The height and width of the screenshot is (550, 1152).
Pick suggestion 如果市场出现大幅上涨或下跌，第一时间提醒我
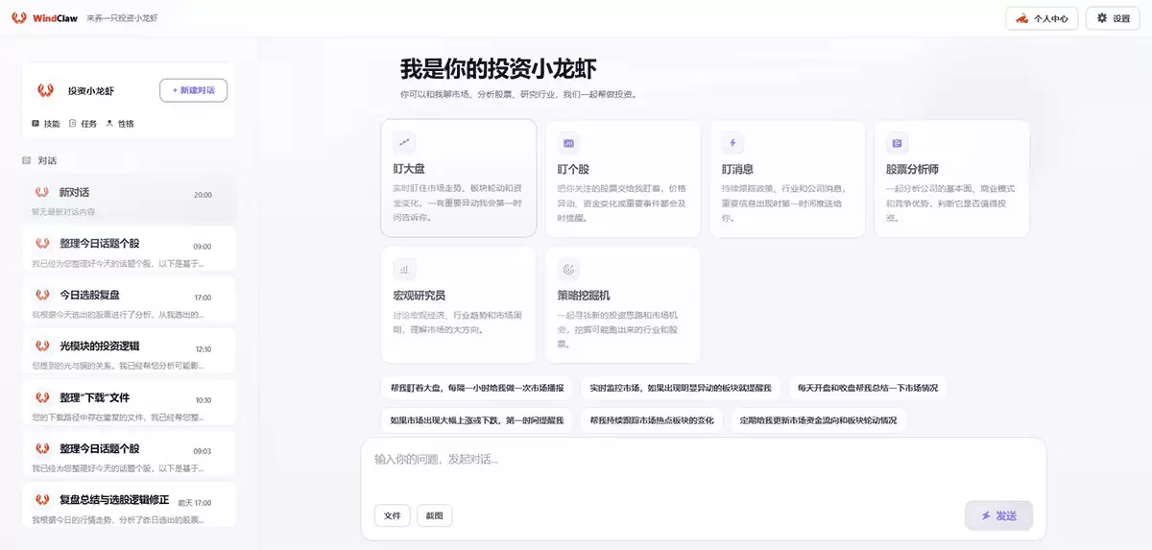pyautogui.click(x=477, y=420)
